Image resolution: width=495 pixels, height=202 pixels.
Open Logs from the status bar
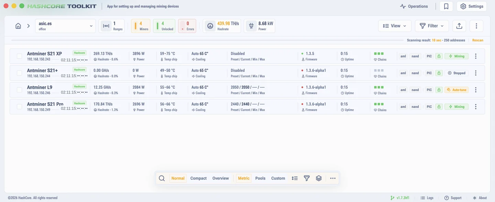coord(427,198)
